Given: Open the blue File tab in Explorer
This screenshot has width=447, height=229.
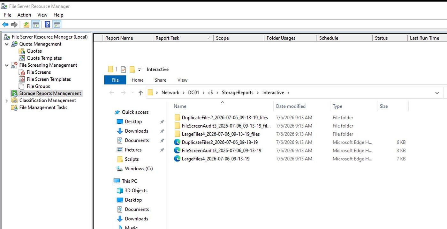Looking at the screenshot, I should (115, 80).
